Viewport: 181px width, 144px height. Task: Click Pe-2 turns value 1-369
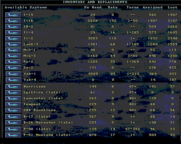point(133,62)
